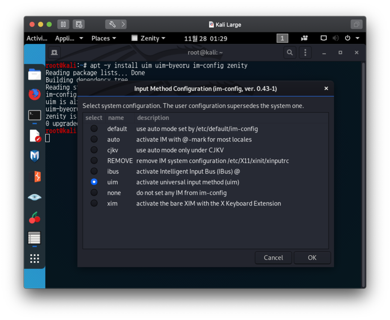Screen dimensions: 390x320
Task: Launch Firefox from the dock
Action: pos(35,94)
